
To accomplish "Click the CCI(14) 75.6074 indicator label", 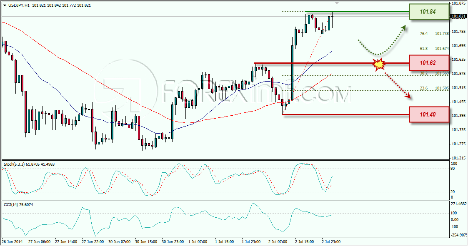I will point(18,204).
